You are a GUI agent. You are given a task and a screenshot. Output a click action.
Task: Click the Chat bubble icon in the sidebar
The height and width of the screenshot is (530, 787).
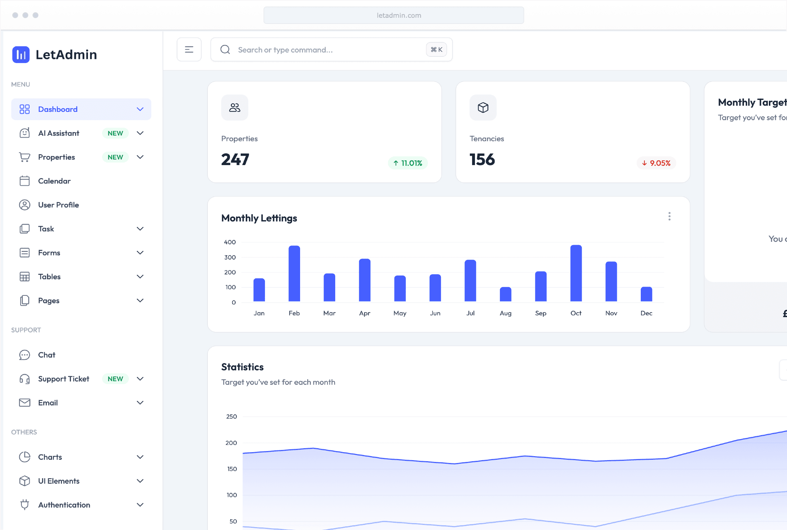coord(25,355)
